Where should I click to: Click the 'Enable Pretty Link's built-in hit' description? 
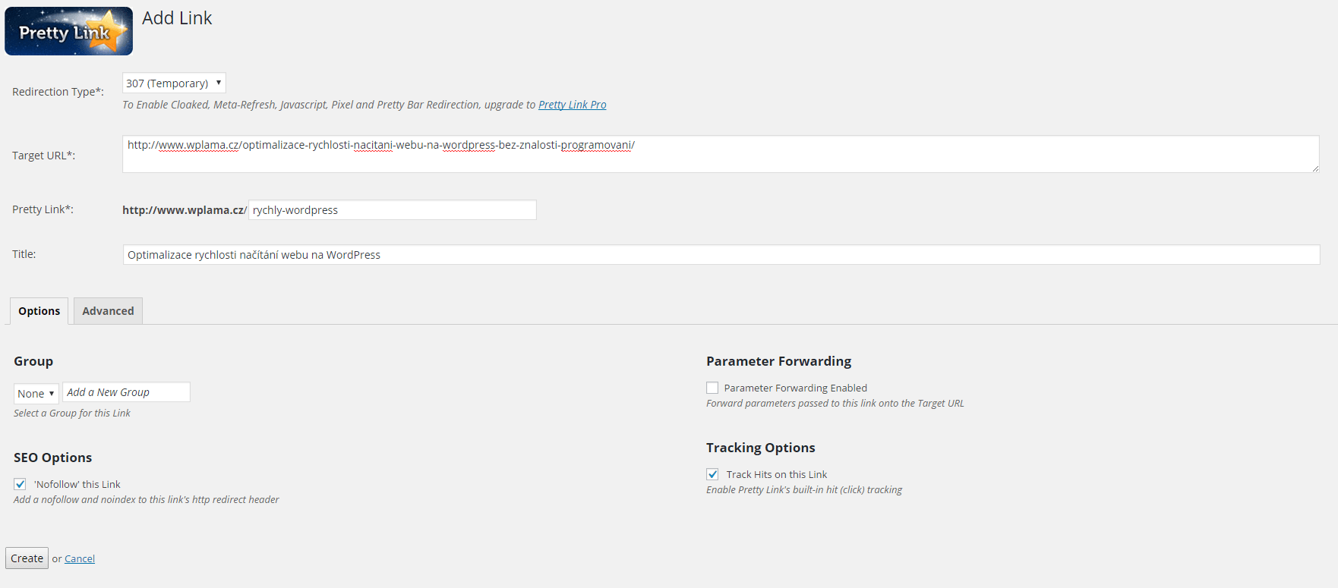[804, 490]
